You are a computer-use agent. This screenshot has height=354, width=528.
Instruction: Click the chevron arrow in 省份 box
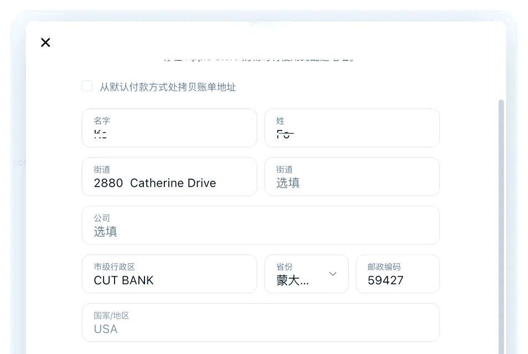[333, 274]
